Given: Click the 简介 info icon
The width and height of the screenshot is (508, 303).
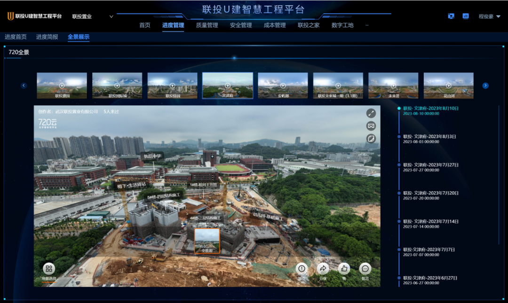Looking at the screenshot, I should [302, 269].
